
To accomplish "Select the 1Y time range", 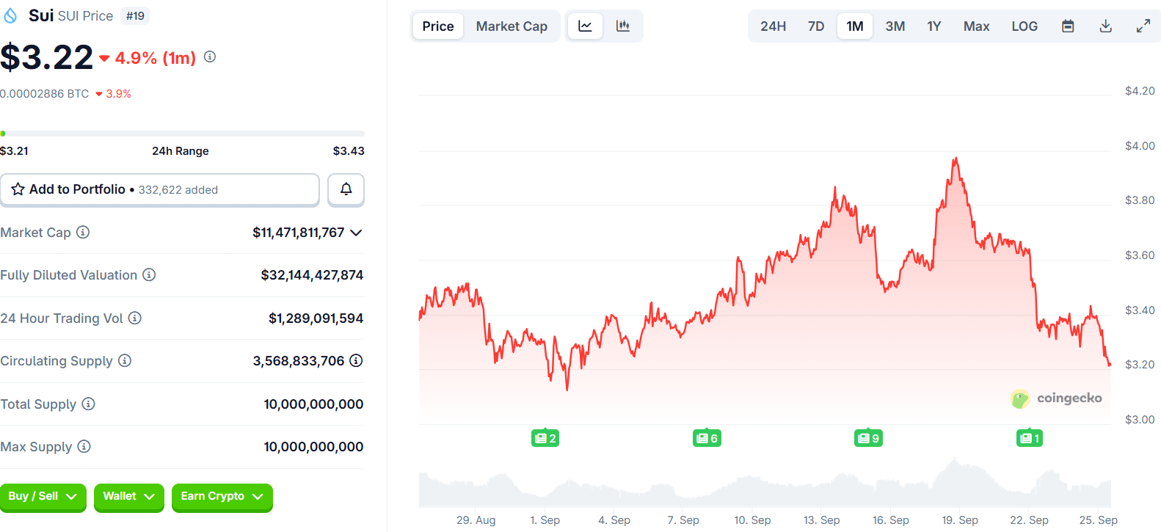I will click(x=933, y=26).
